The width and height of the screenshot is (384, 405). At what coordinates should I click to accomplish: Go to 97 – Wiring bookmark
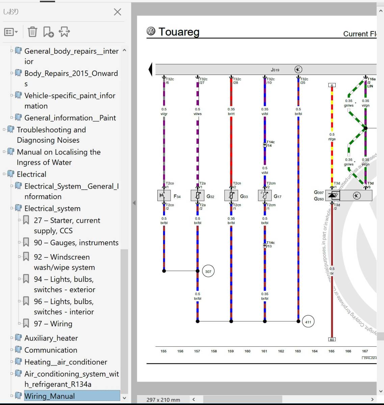[x=53, y=324]
